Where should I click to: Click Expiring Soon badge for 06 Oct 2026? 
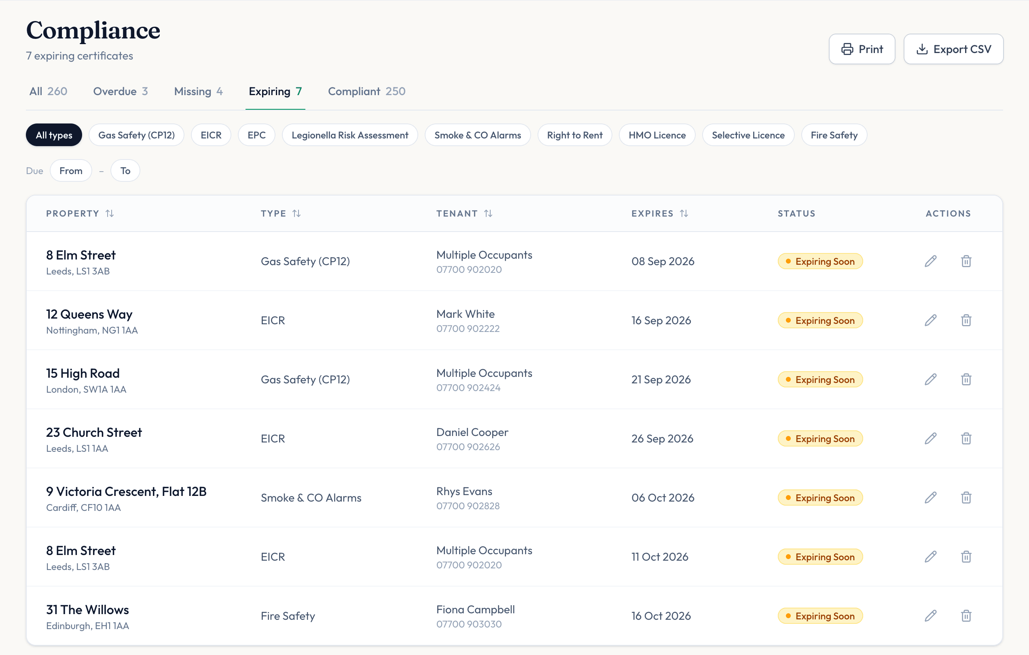point(820,498)
